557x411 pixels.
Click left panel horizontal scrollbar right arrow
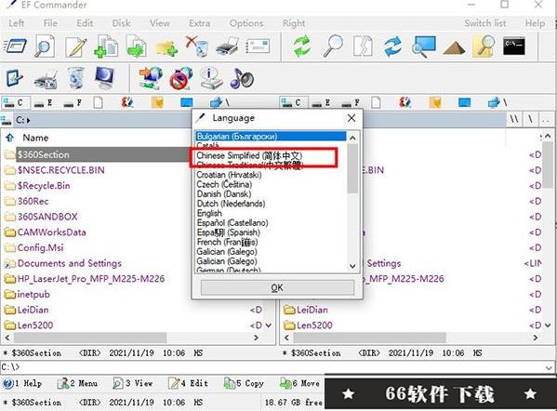click(x=256, y=338)
